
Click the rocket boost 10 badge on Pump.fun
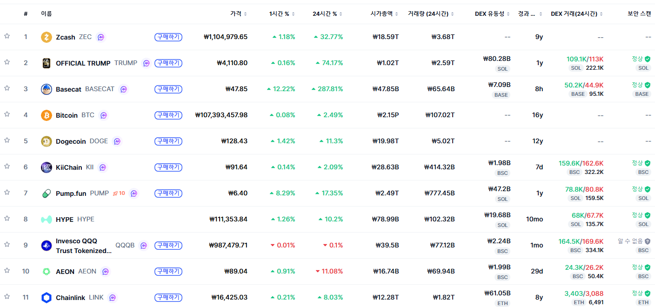pyautogui.click(x=119, y=193)
